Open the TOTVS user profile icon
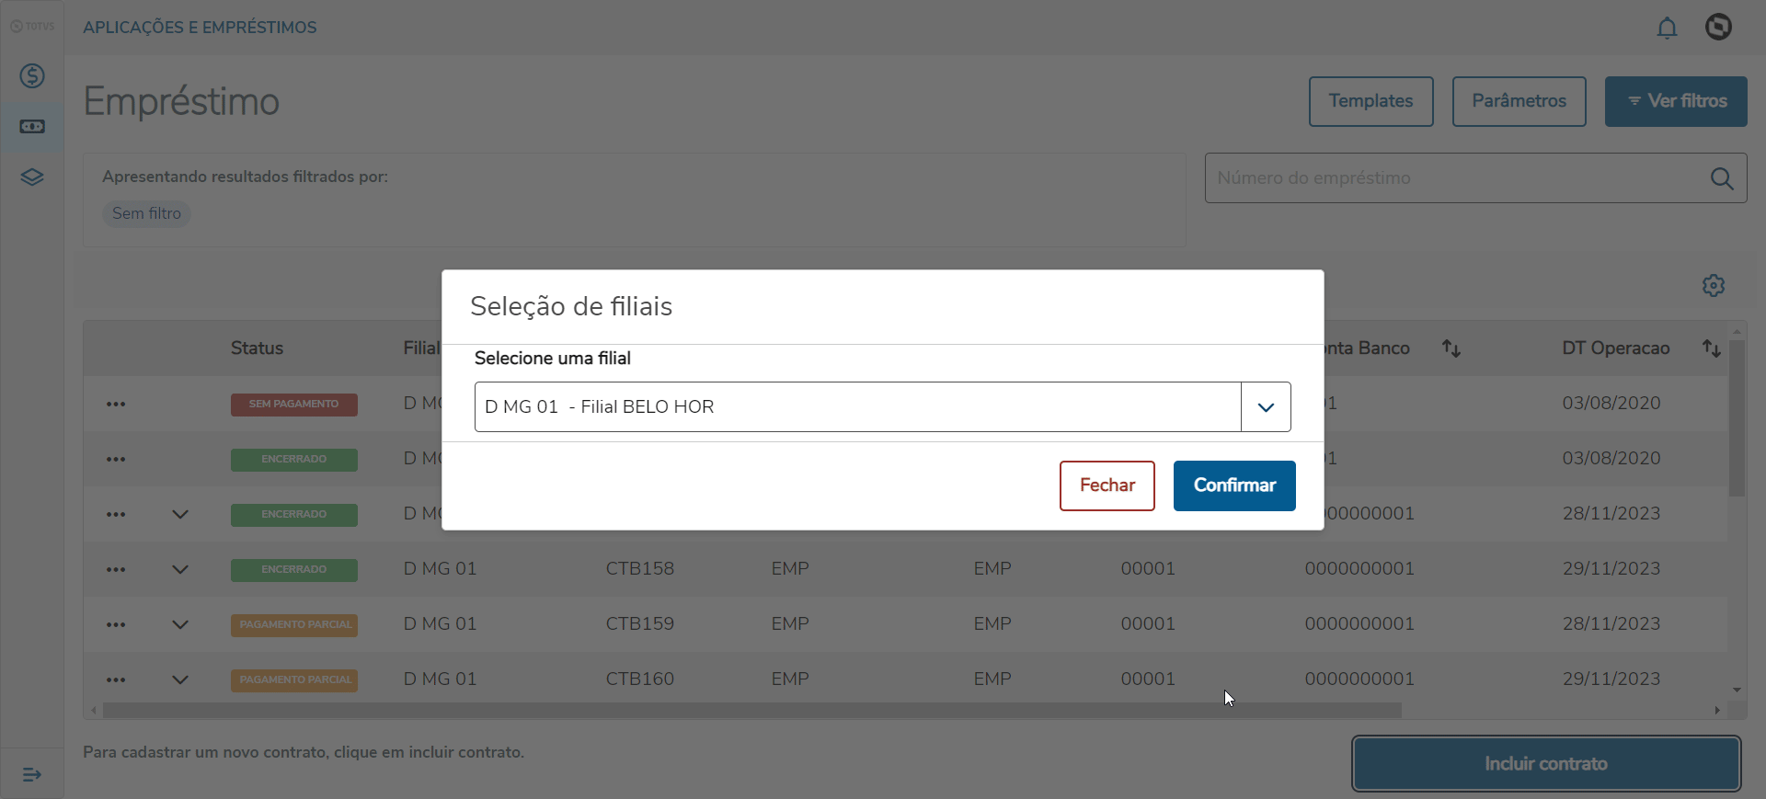The image size is (1766, 799). point(1718,28)
